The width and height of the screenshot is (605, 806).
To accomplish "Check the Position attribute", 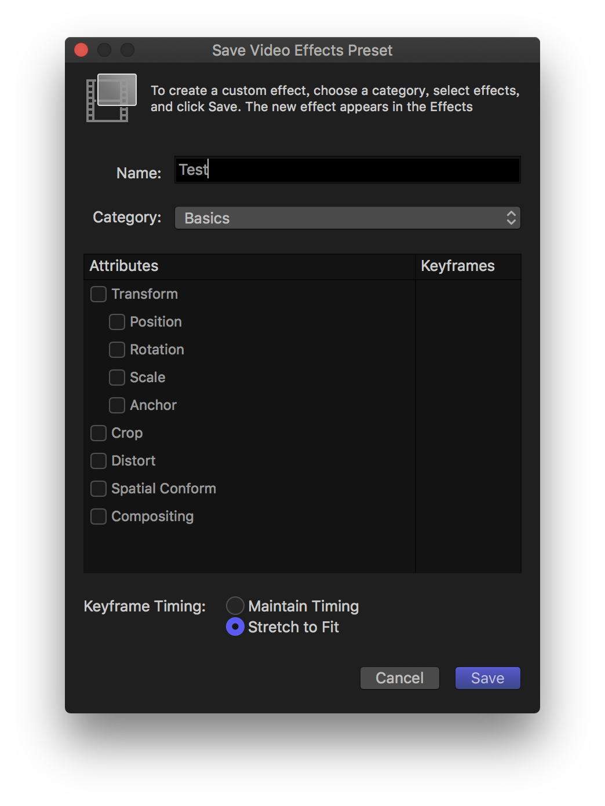I will click(x=117, y=322).
